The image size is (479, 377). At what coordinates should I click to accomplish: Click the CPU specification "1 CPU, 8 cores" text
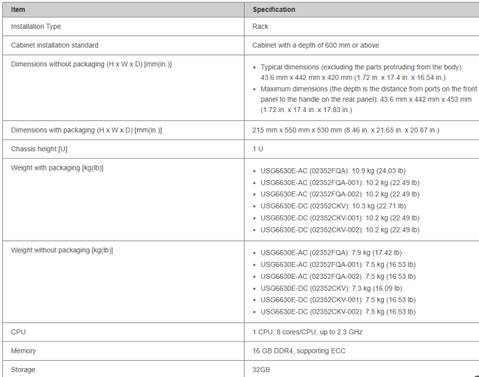(x=307, y=332)
